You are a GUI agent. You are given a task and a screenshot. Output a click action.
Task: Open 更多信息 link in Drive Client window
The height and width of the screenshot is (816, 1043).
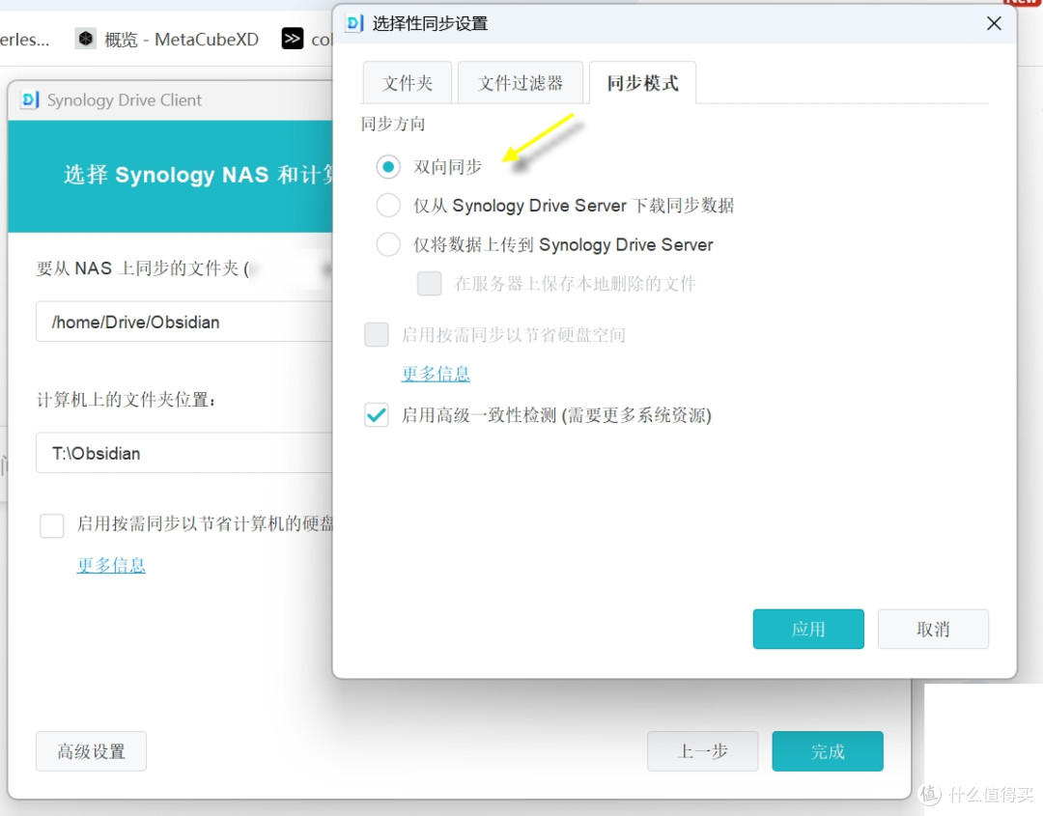coord(111,565)
